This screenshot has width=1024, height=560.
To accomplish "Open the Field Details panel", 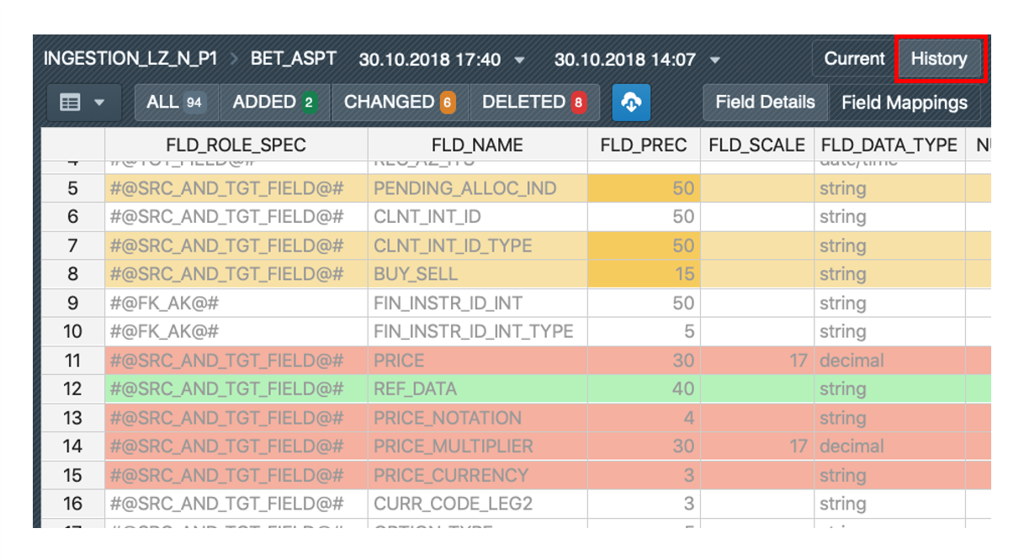I will tap(765, 103).
